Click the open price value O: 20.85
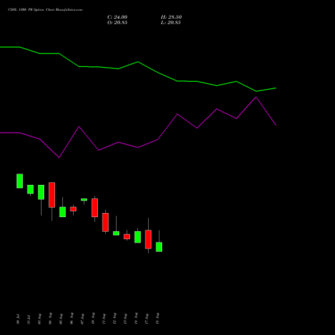 (117, 23)
